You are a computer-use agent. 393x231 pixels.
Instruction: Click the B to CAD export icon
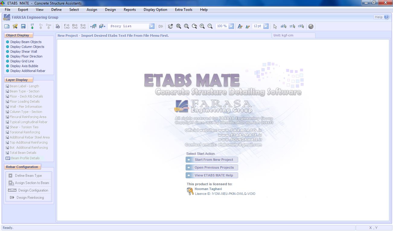click(75, 26)
